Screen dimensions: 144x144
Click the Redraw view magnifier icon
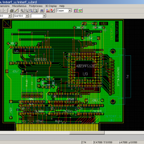pos(31,11)
